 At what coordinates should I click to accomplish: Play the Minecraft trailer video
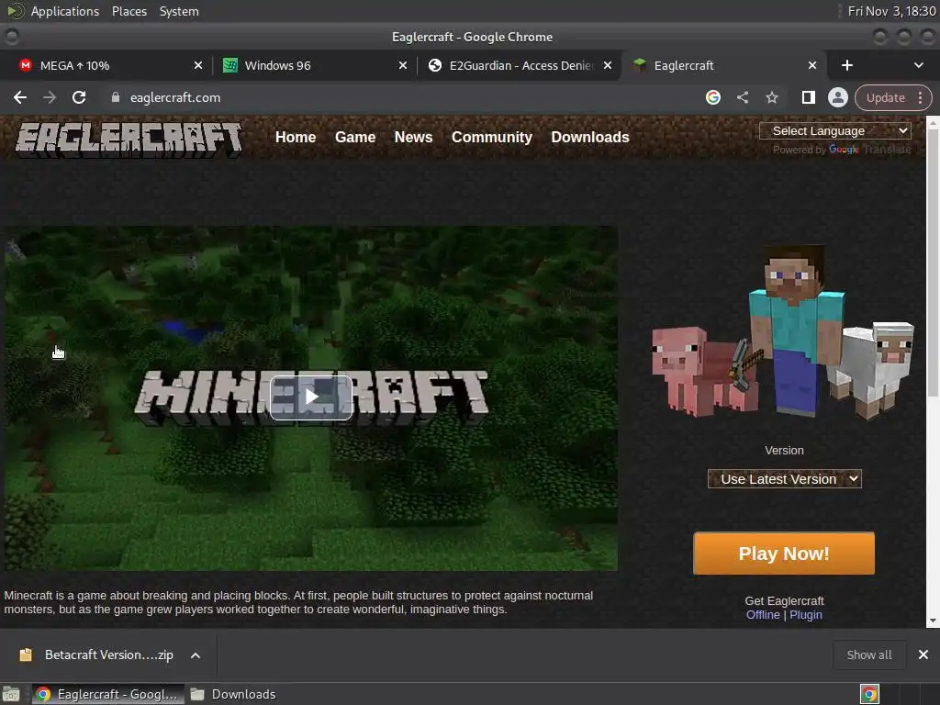tap(311, 397)
